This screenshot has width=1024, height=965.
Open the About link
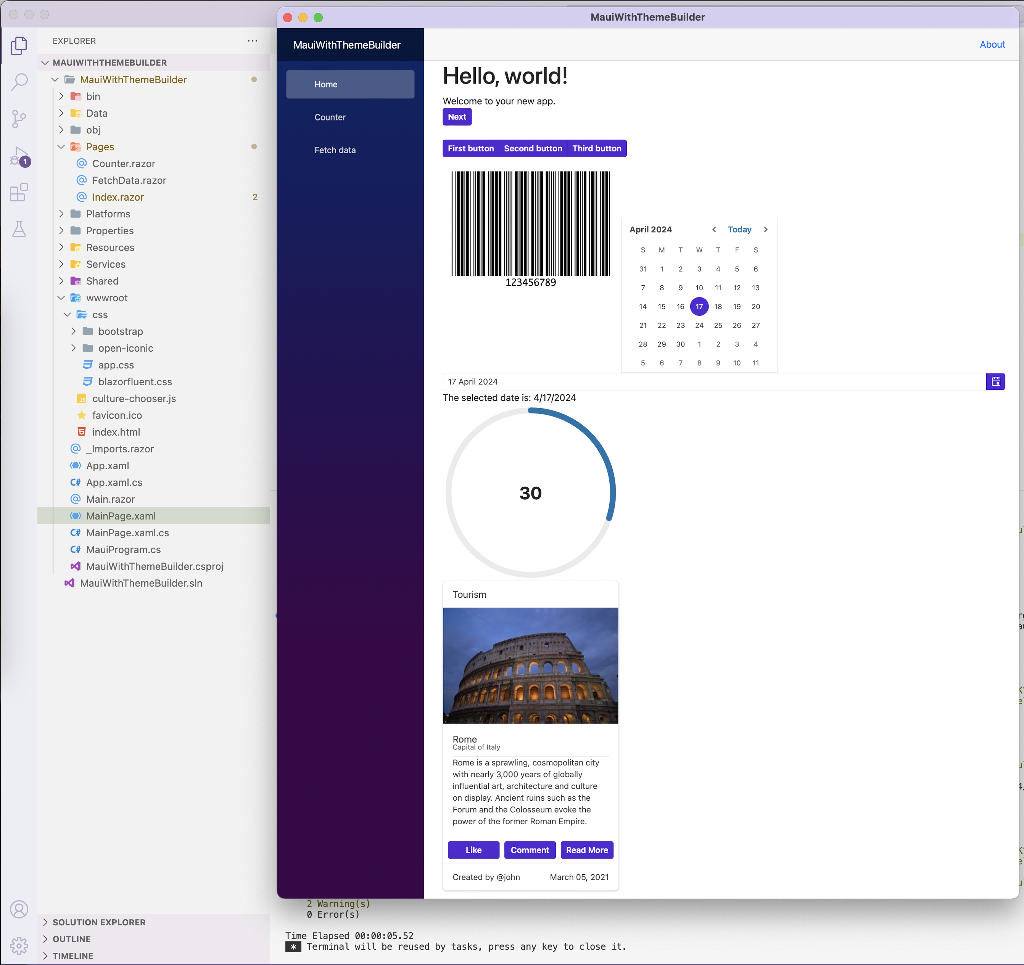point(992,44)
